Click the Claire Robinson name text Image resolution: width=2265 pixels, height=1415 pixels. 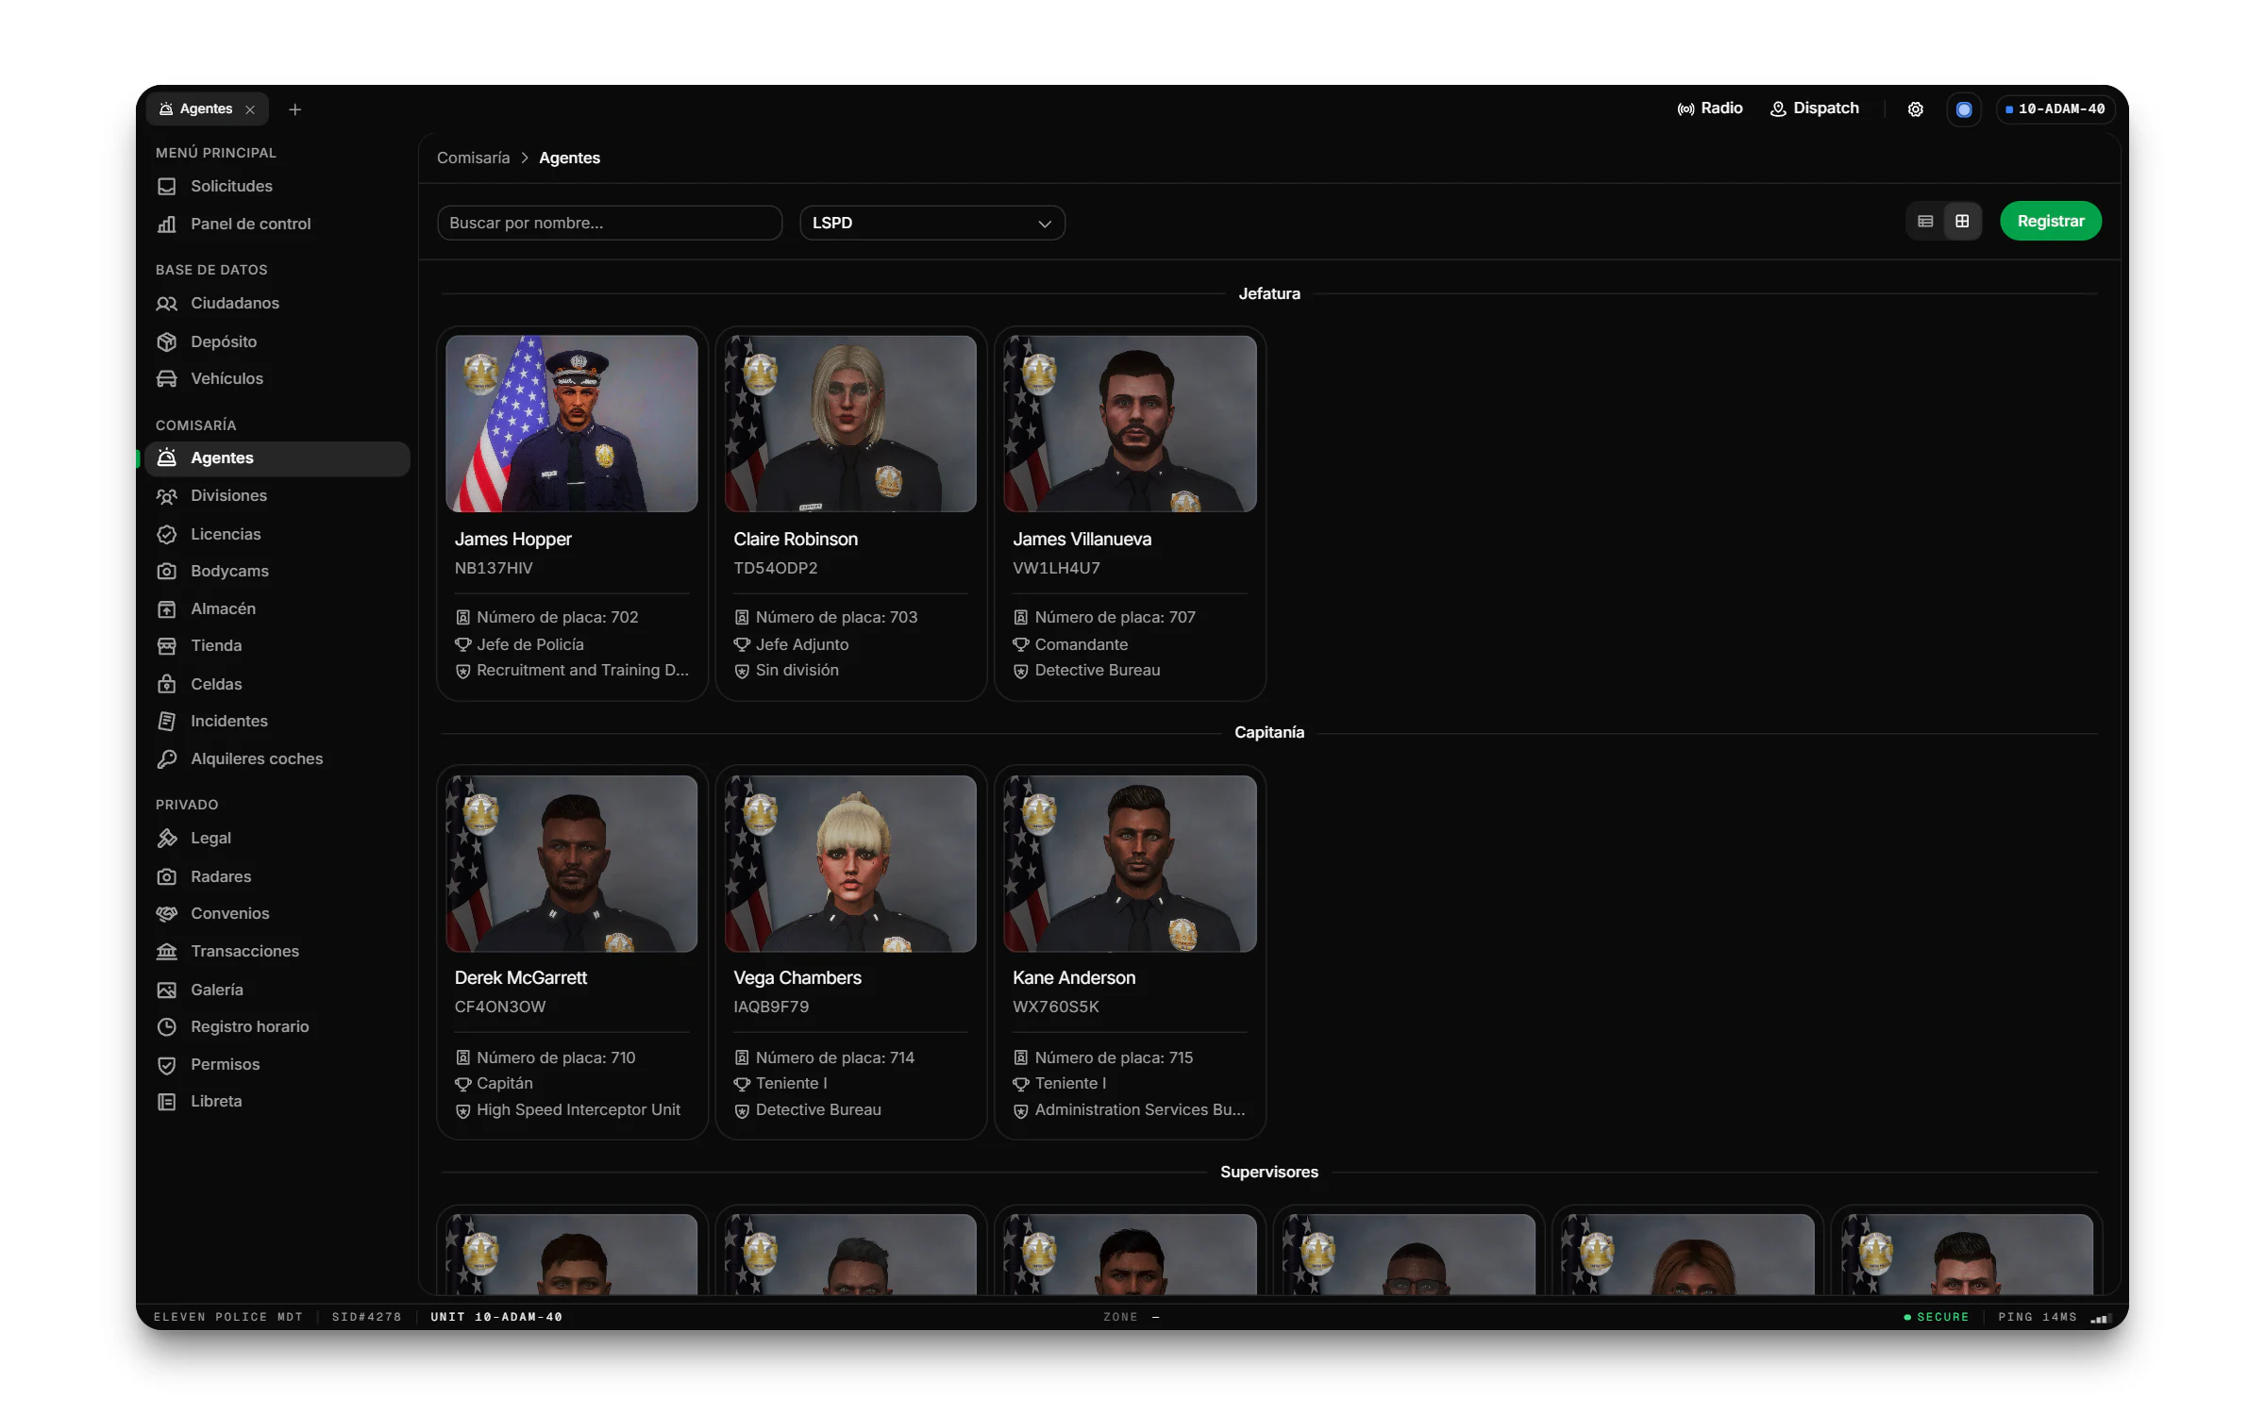[x=796, y=539]
